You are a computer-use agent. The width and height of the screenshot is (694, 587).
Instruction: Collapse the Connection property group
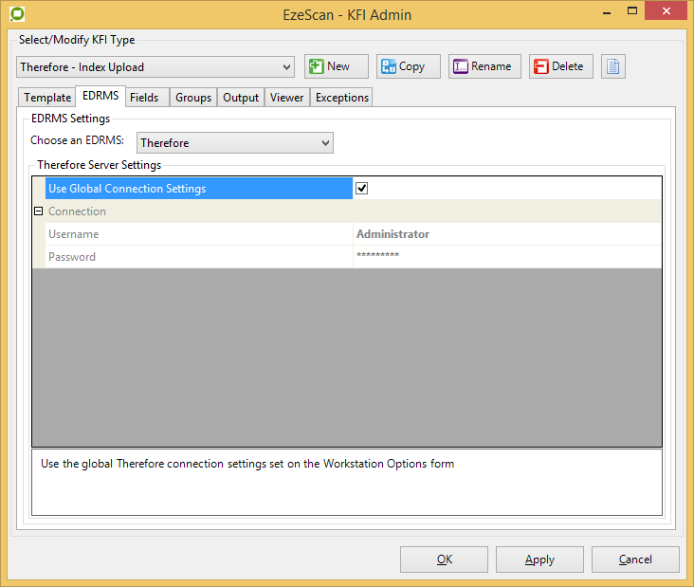(39, 211)
